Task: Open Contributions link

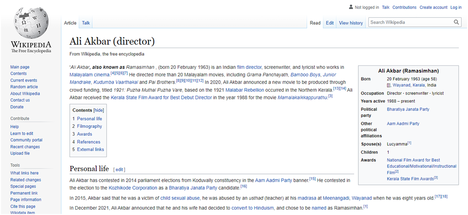Action: tap(405, 7)
